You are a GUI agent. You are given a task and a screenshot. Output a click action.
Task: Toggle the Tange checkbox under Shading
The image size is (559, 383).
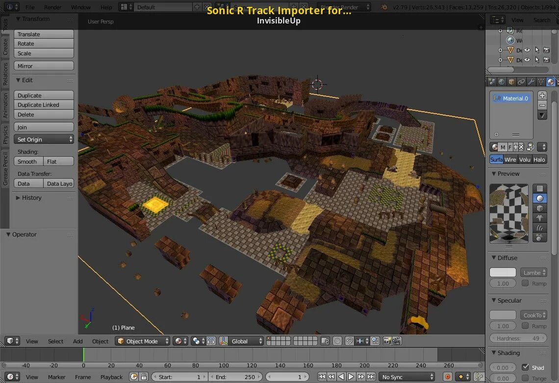pyautogui.click(x=525, y=378)
